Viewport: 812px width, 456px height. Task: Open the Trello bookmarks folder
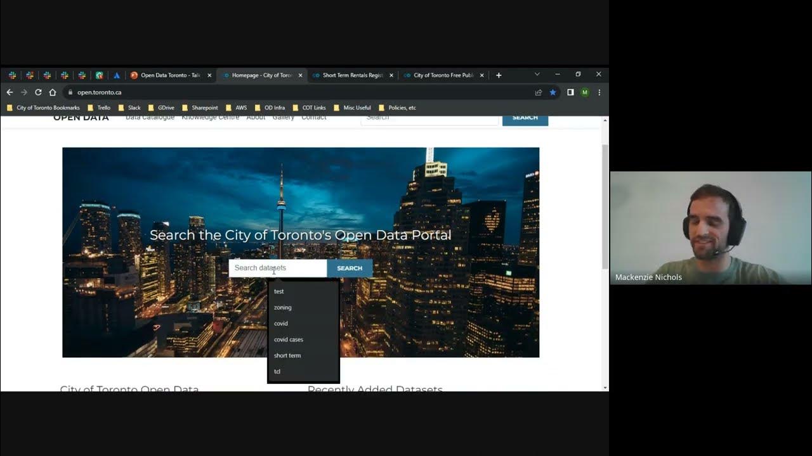(99, 108)
